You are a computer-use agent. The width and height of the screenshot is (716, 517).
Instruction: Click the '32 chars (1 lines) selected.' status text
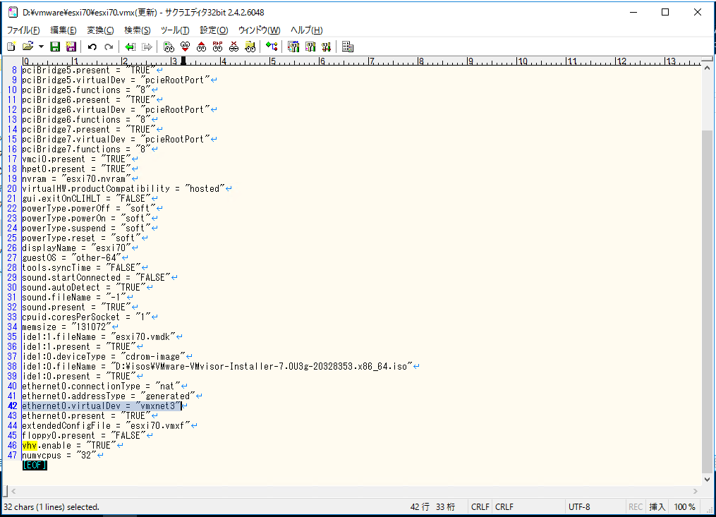(x=51, y=507)
